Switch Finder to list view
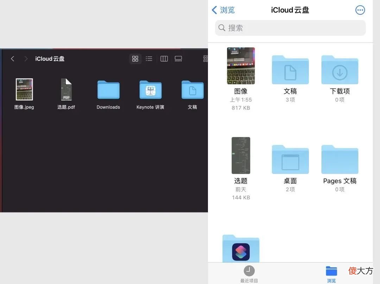The image size is (380, 284). pyautogui.click(x=149, y=59)
